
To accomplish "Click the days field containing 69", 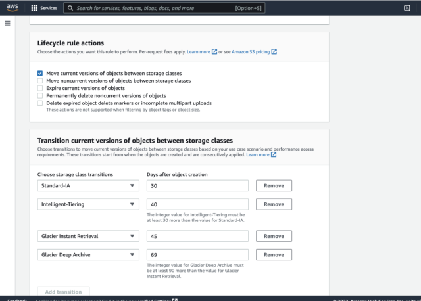I will click(x=197, y=255).
